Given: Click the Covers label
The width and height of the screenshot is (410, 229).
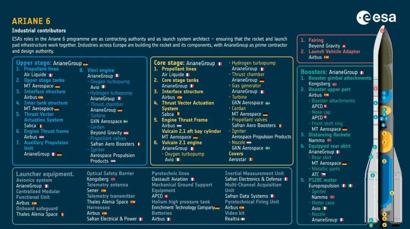Looking at the screenshot, I should [236, 154].
